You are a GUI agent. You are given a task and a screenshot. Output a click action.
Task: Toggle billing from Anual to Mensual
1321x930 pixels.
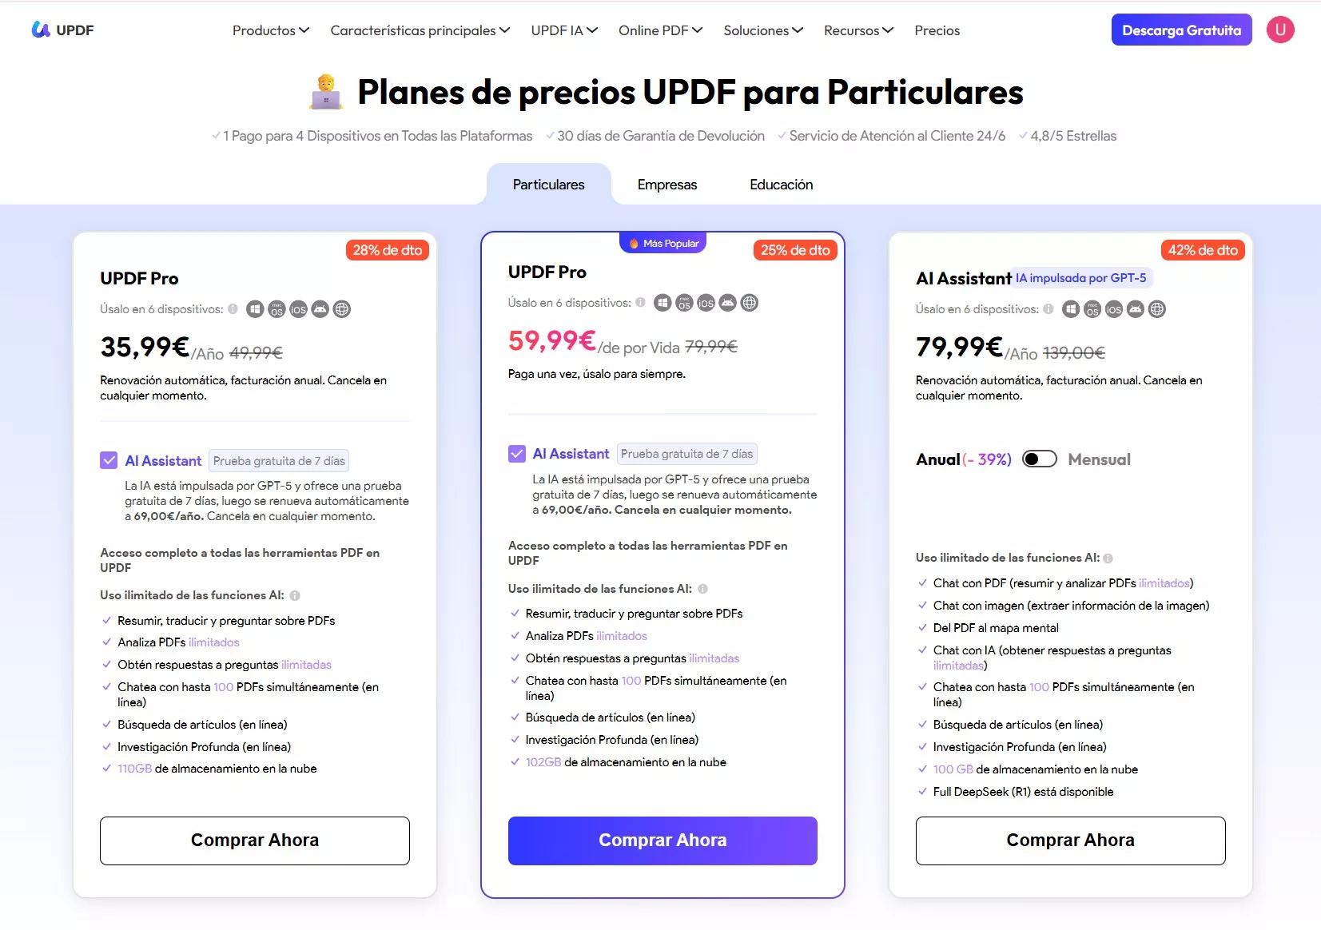(x=1040, y=459)
